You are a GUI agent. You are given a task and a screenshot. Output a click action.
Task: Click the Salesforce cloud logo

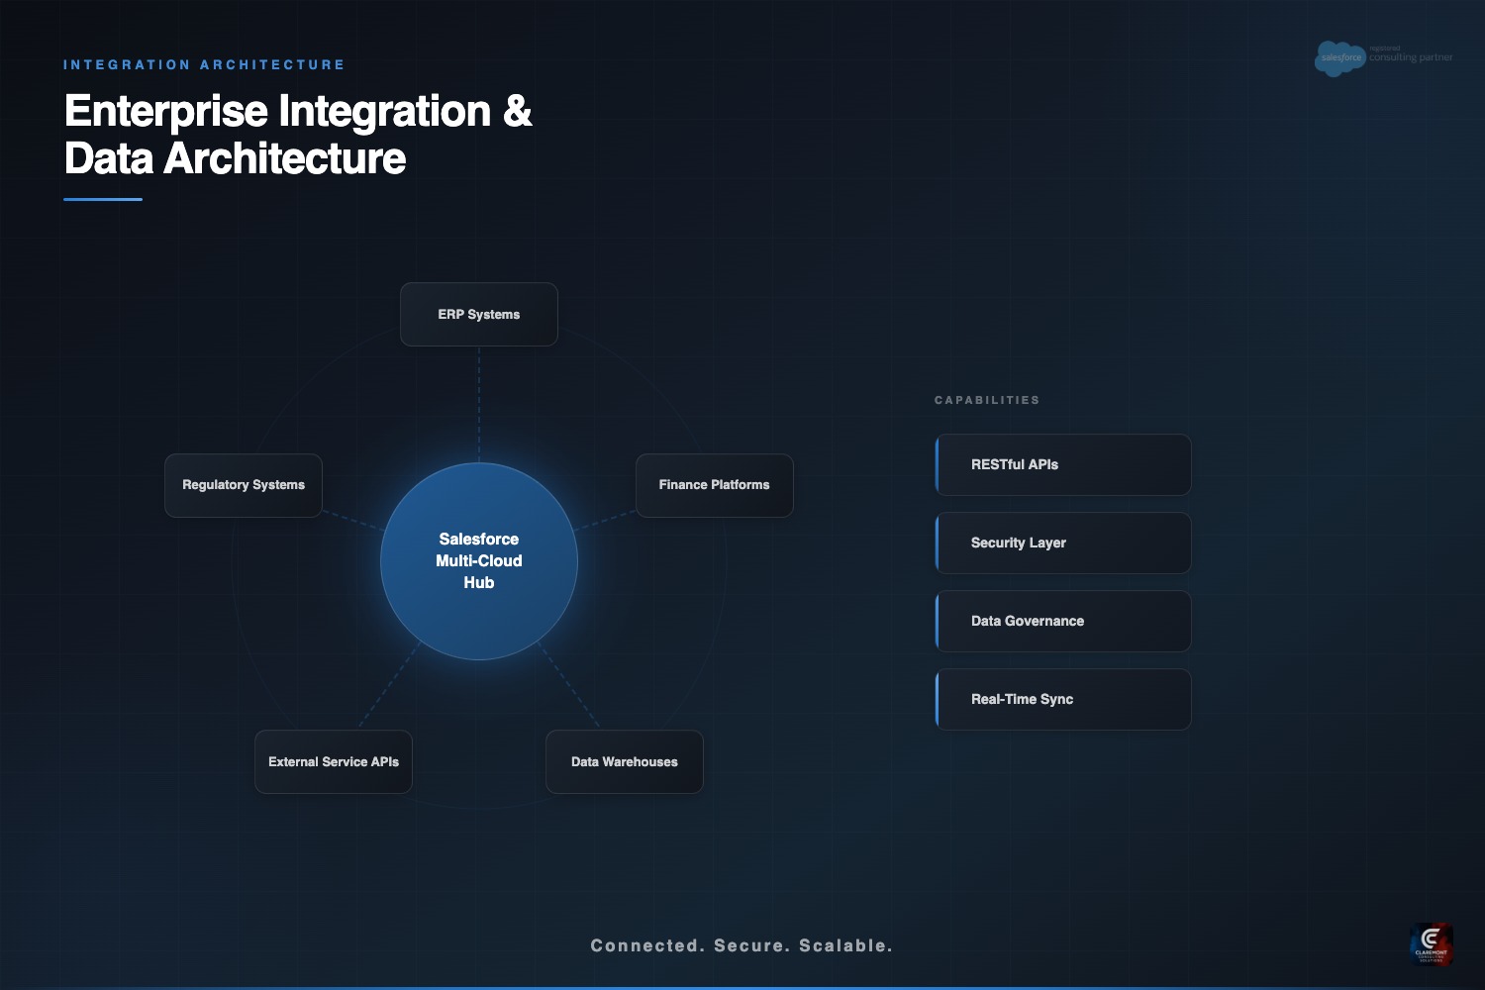(x=1339, y=57)
